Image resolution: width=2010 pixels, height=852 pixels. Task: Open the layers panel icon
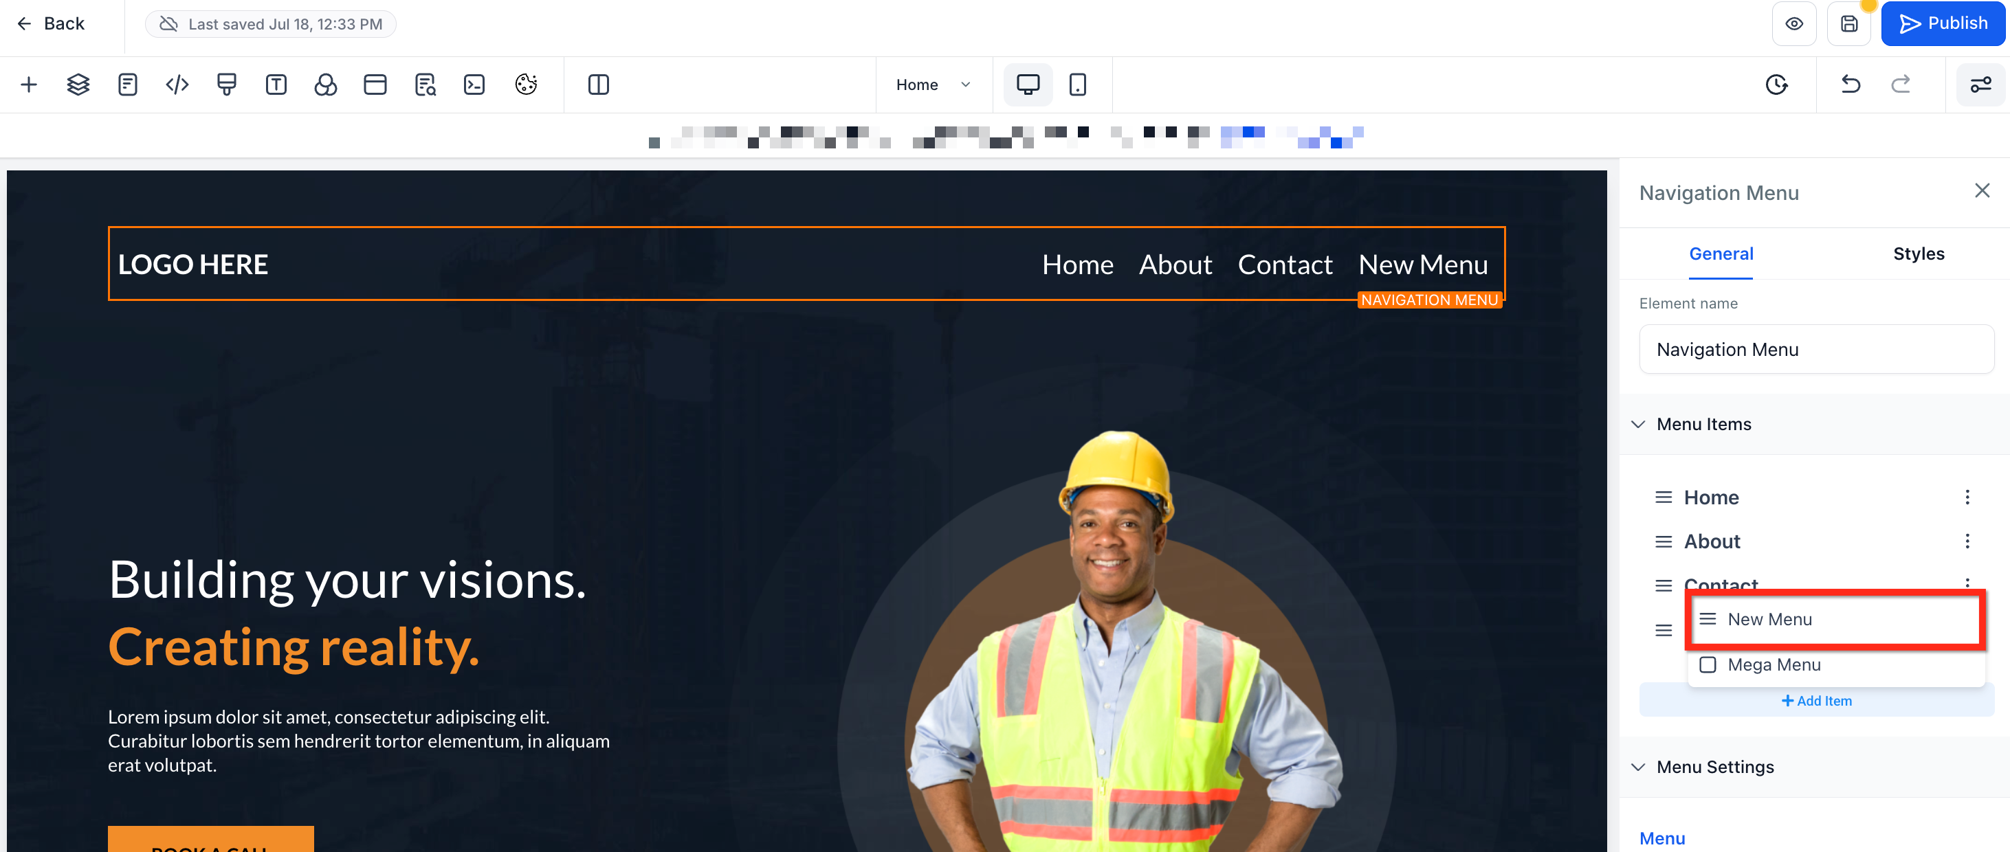78,85
